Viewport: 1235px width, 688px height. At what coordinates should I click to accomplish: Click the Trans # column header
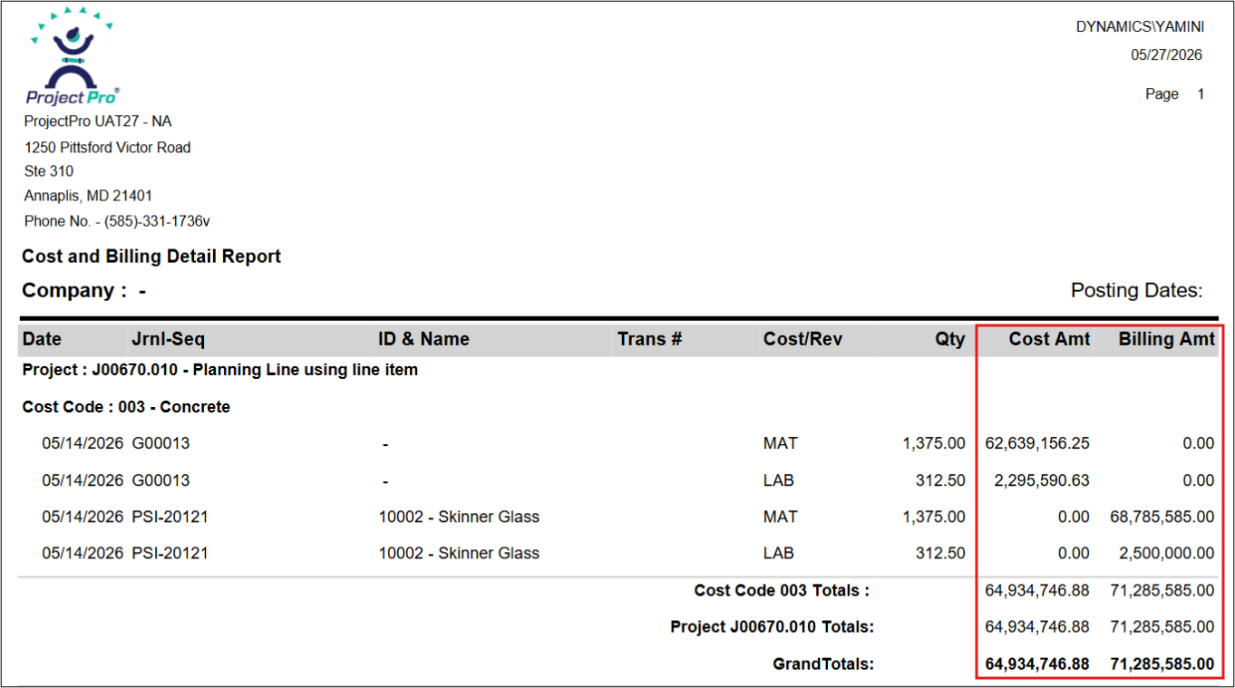[649, 339]
